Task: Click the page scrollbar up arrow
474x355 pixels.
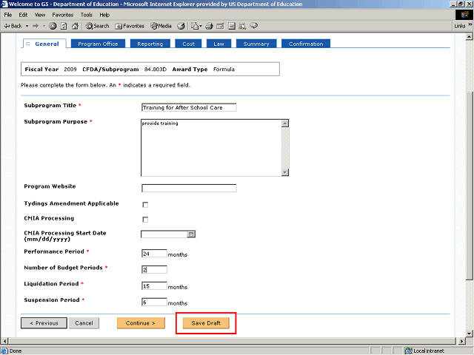Action: [469, 36]
